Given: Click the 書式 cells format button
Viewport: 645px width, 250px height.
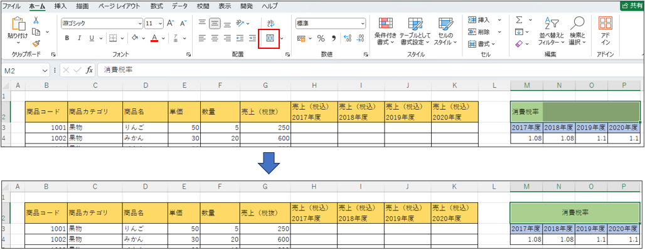Looking at the screenshot, I should click(482, 43).
